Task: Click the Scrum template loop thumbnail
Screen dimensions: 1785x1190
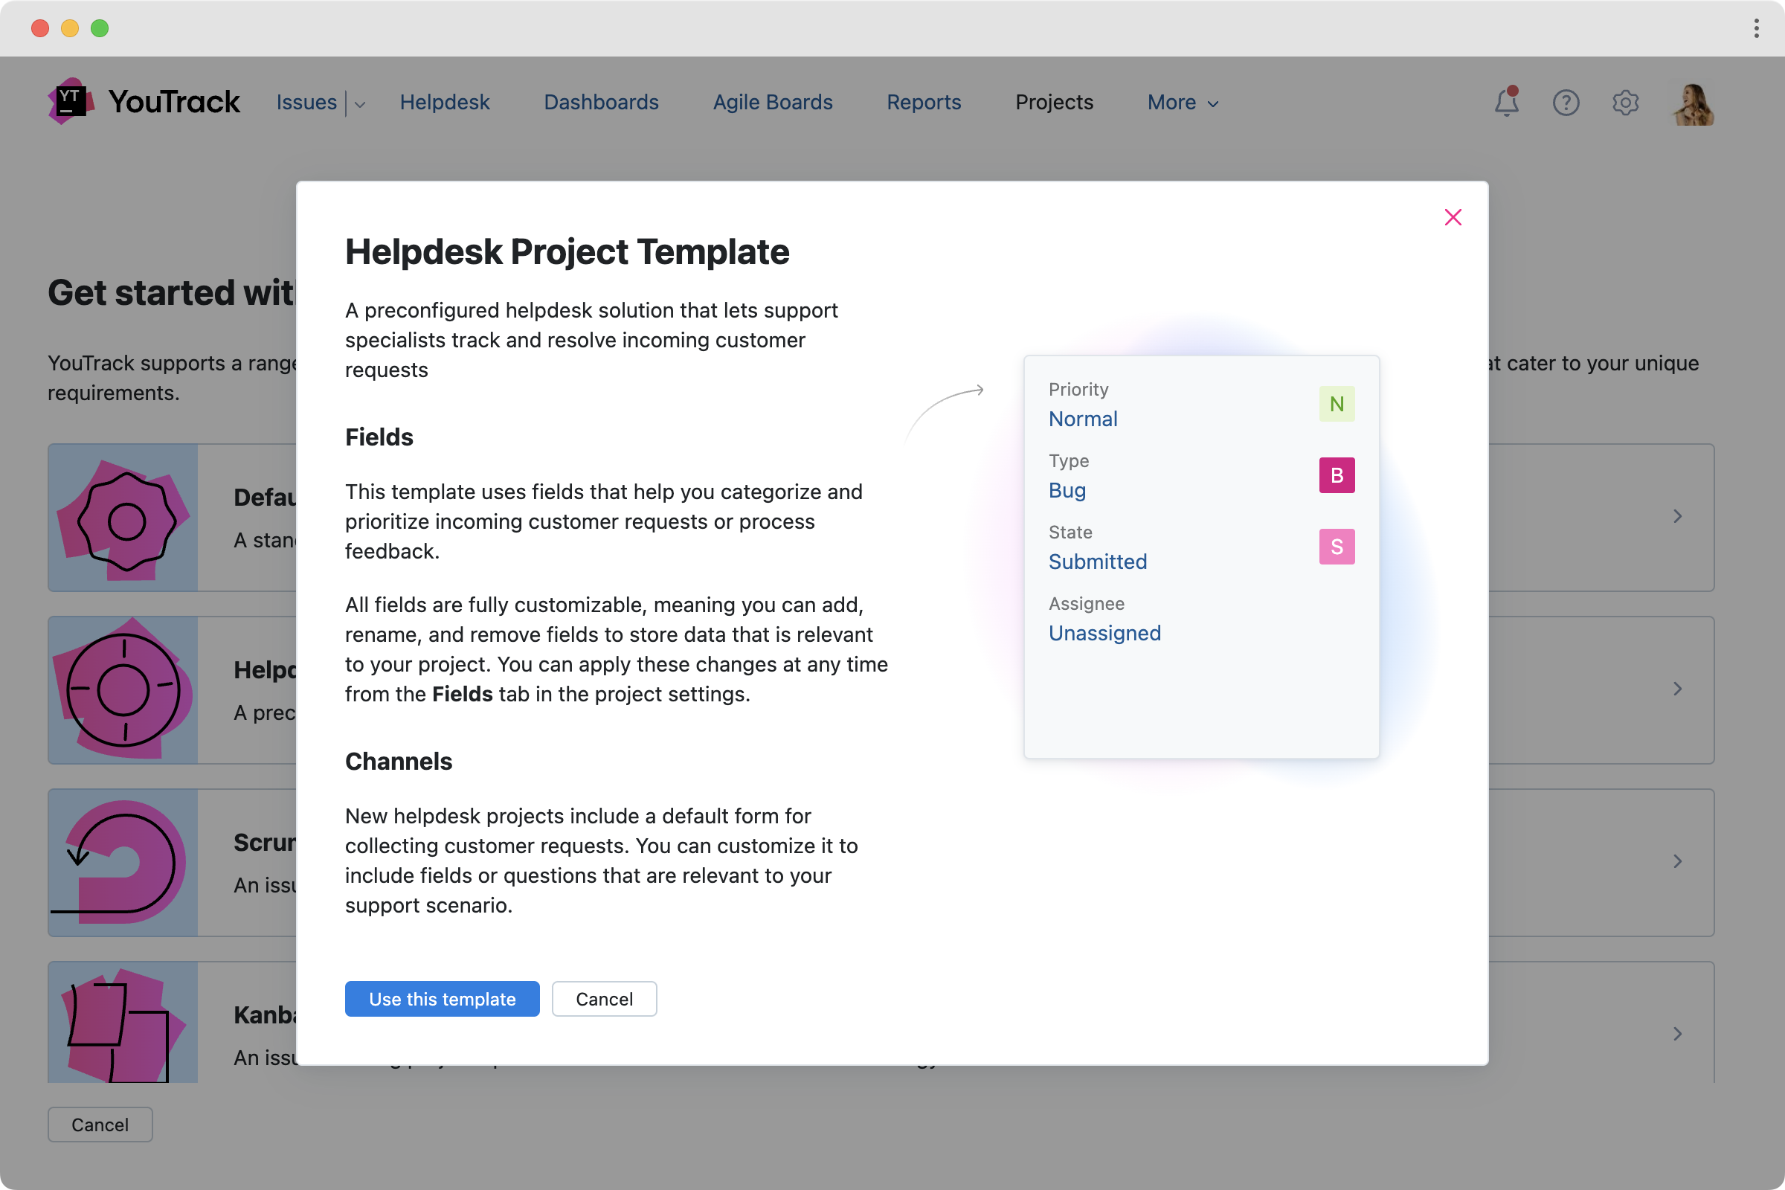Action: [x=123, y=862]
